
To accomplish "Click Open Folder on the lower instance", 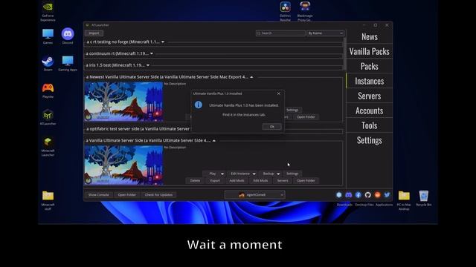I will click(306, 181).
